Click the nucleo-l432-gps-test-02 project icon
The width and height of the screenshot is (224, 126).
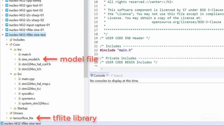point(7,10)
